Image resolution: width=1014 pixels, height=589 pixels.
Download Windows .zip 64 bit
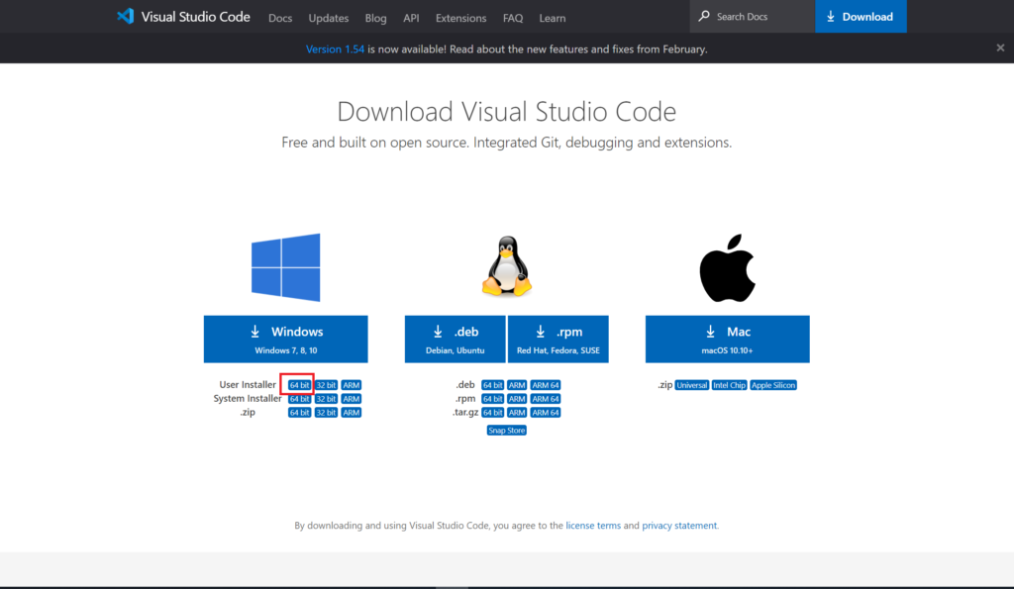[299, 413]
